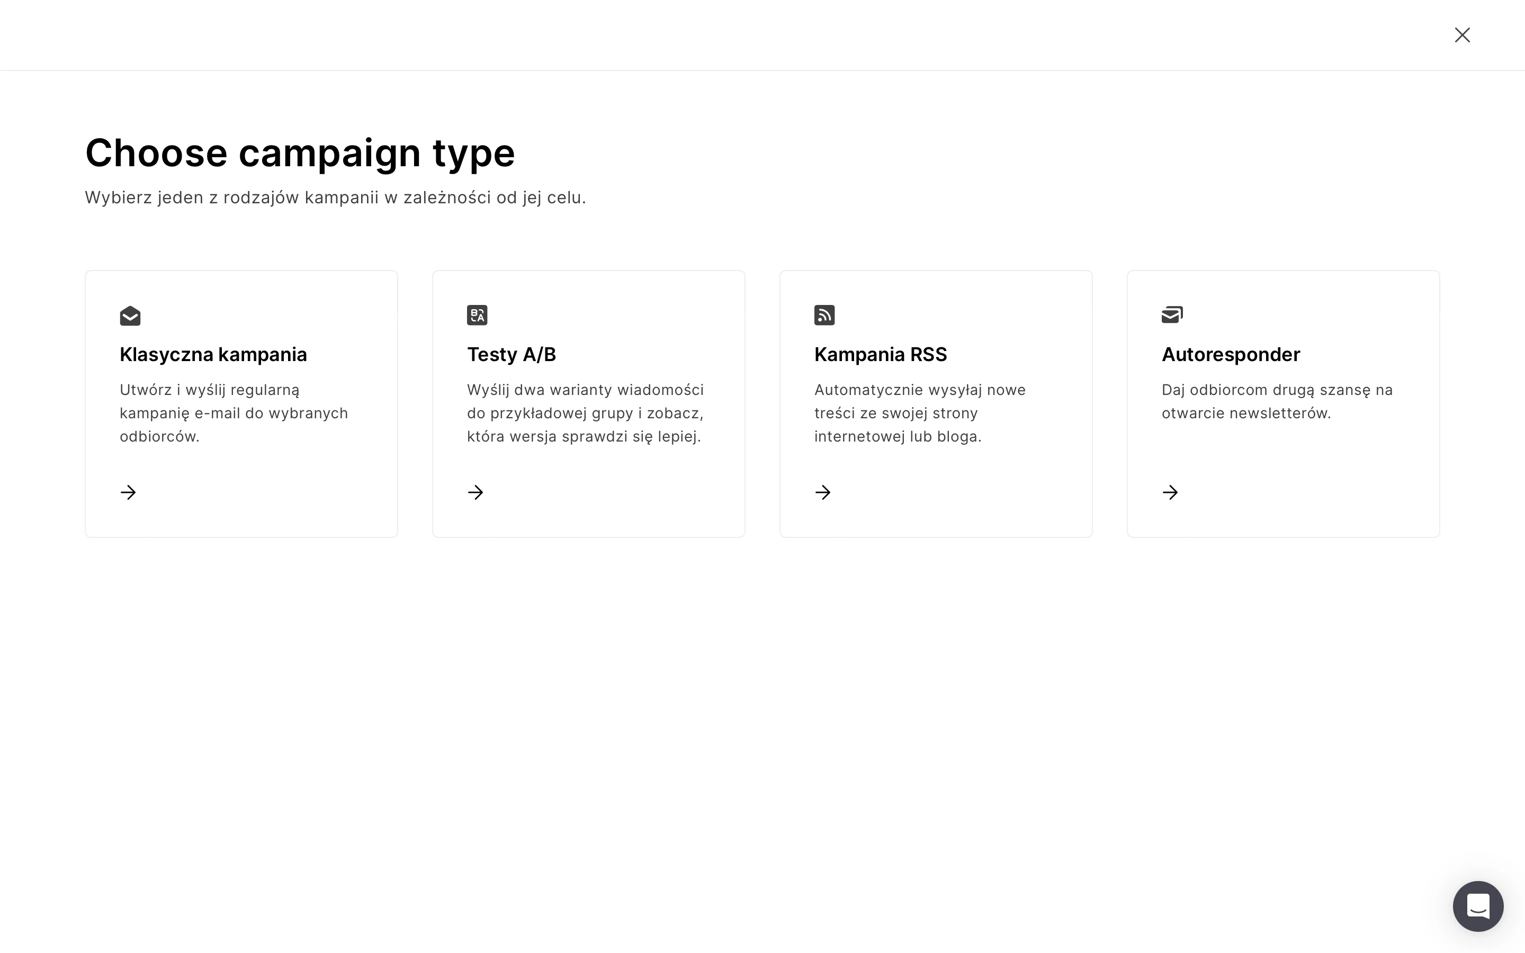Image resolution: width=1525 pixels, height=953 pixels.
Task: Click the open envelope icon for Klasyczna kampania
Action: (x=130, y=316)
